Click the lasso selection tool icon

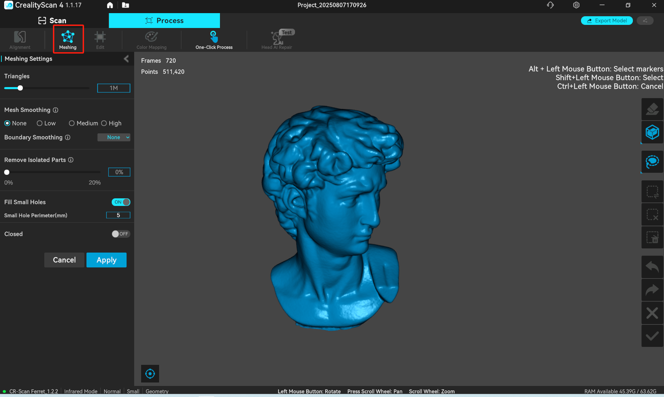point(652,161)
